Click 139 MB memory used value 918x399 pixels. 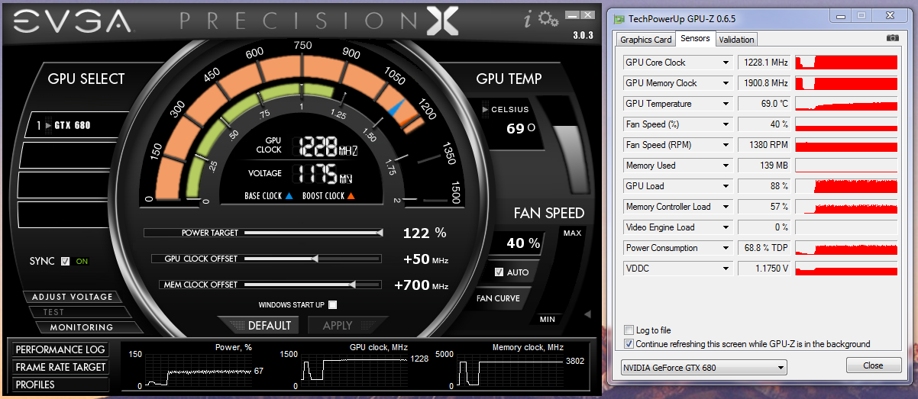(x=764, y=166)
